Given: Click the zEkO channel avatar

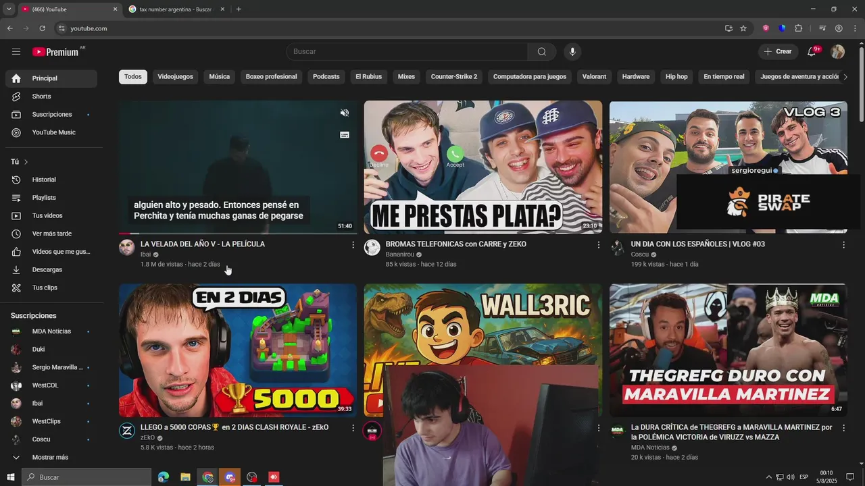Looking at the screenshot, I should (x=127, y=431).
